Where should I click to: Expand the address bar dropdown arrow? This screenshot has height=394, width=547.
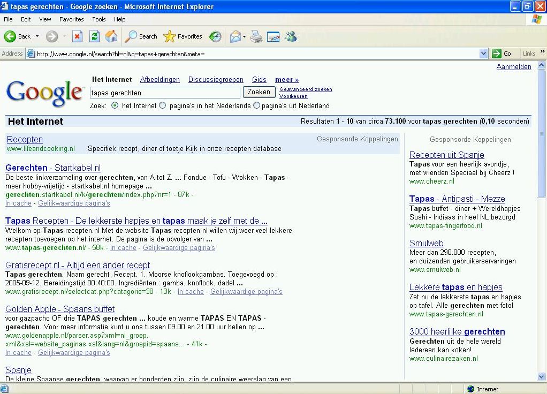pos(483,54)
